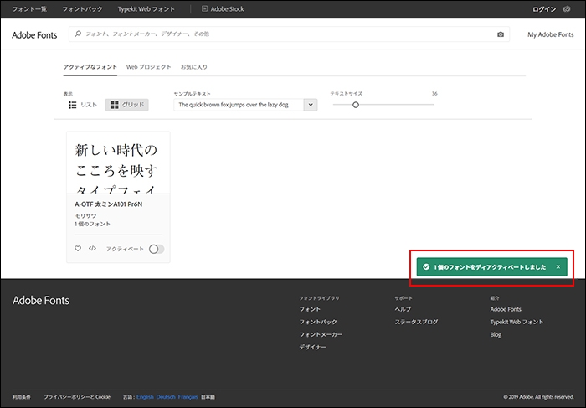Open the font preview thumbnail
Image resolution: width=586 pixels, height=408 pixels.
118,163
